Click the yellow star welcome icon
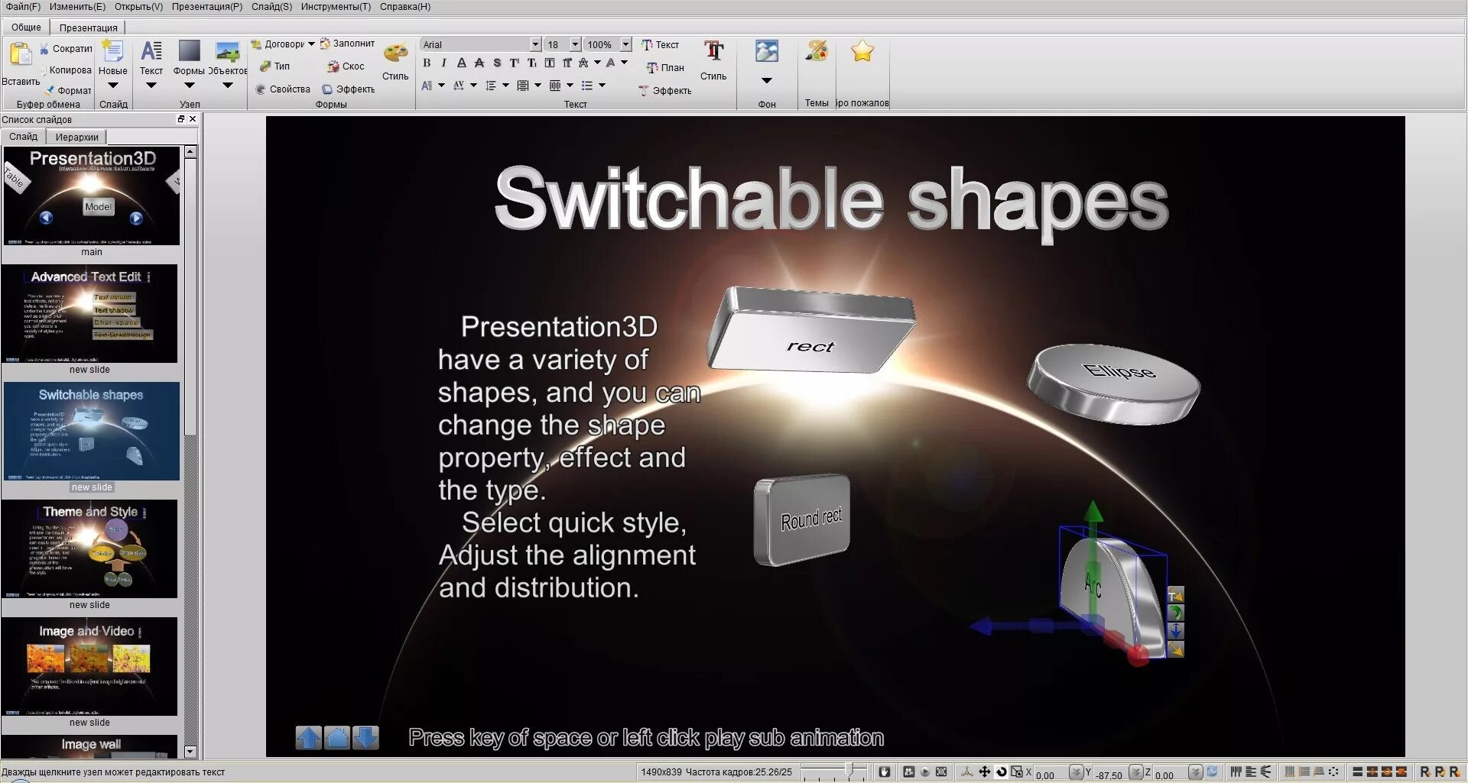1468x783 pixels. tap(862, 51)
